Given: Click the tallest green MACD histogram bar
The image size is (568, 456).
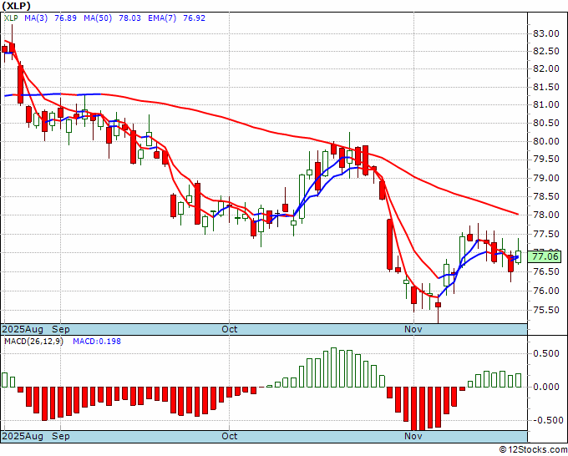Looking at the screenshot, I should 333,367.
